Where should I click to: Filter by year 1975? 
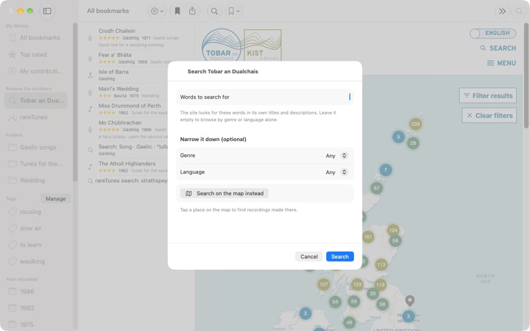[36, 324]
